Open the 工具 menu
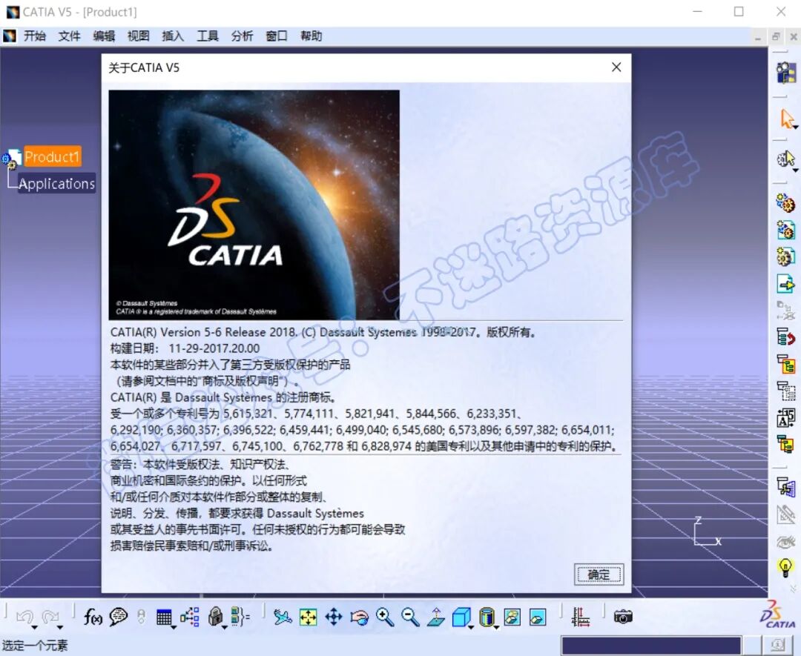This screenshot has height=656, width=801. pyautogui.click(x=208, y=36)
